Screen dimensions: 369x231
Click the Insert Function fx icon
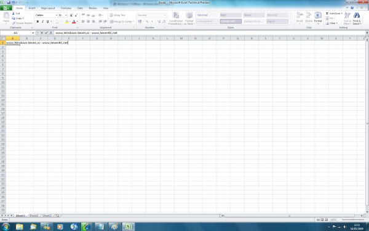51,33
